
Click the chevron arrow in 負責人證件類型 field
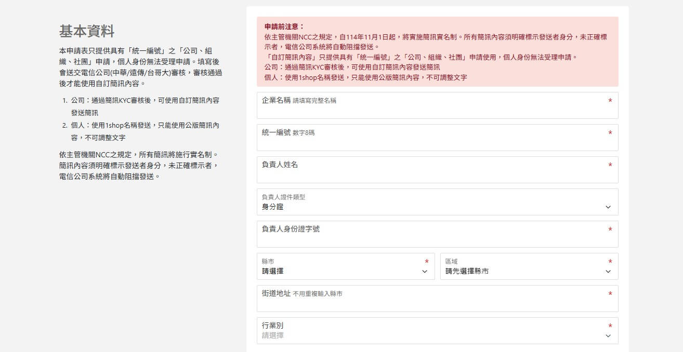coord(608,207)
